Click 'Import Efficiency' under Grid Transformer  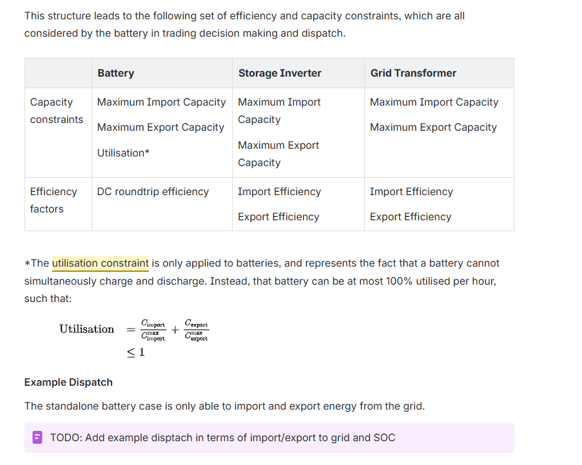tap(411, 192)
